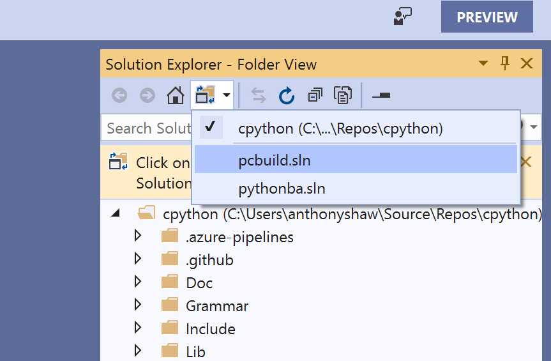Viewport: 551px width, 361px height.
Task: Choose pythonba.sln in the dropdown list
Action: coord(282,189)
